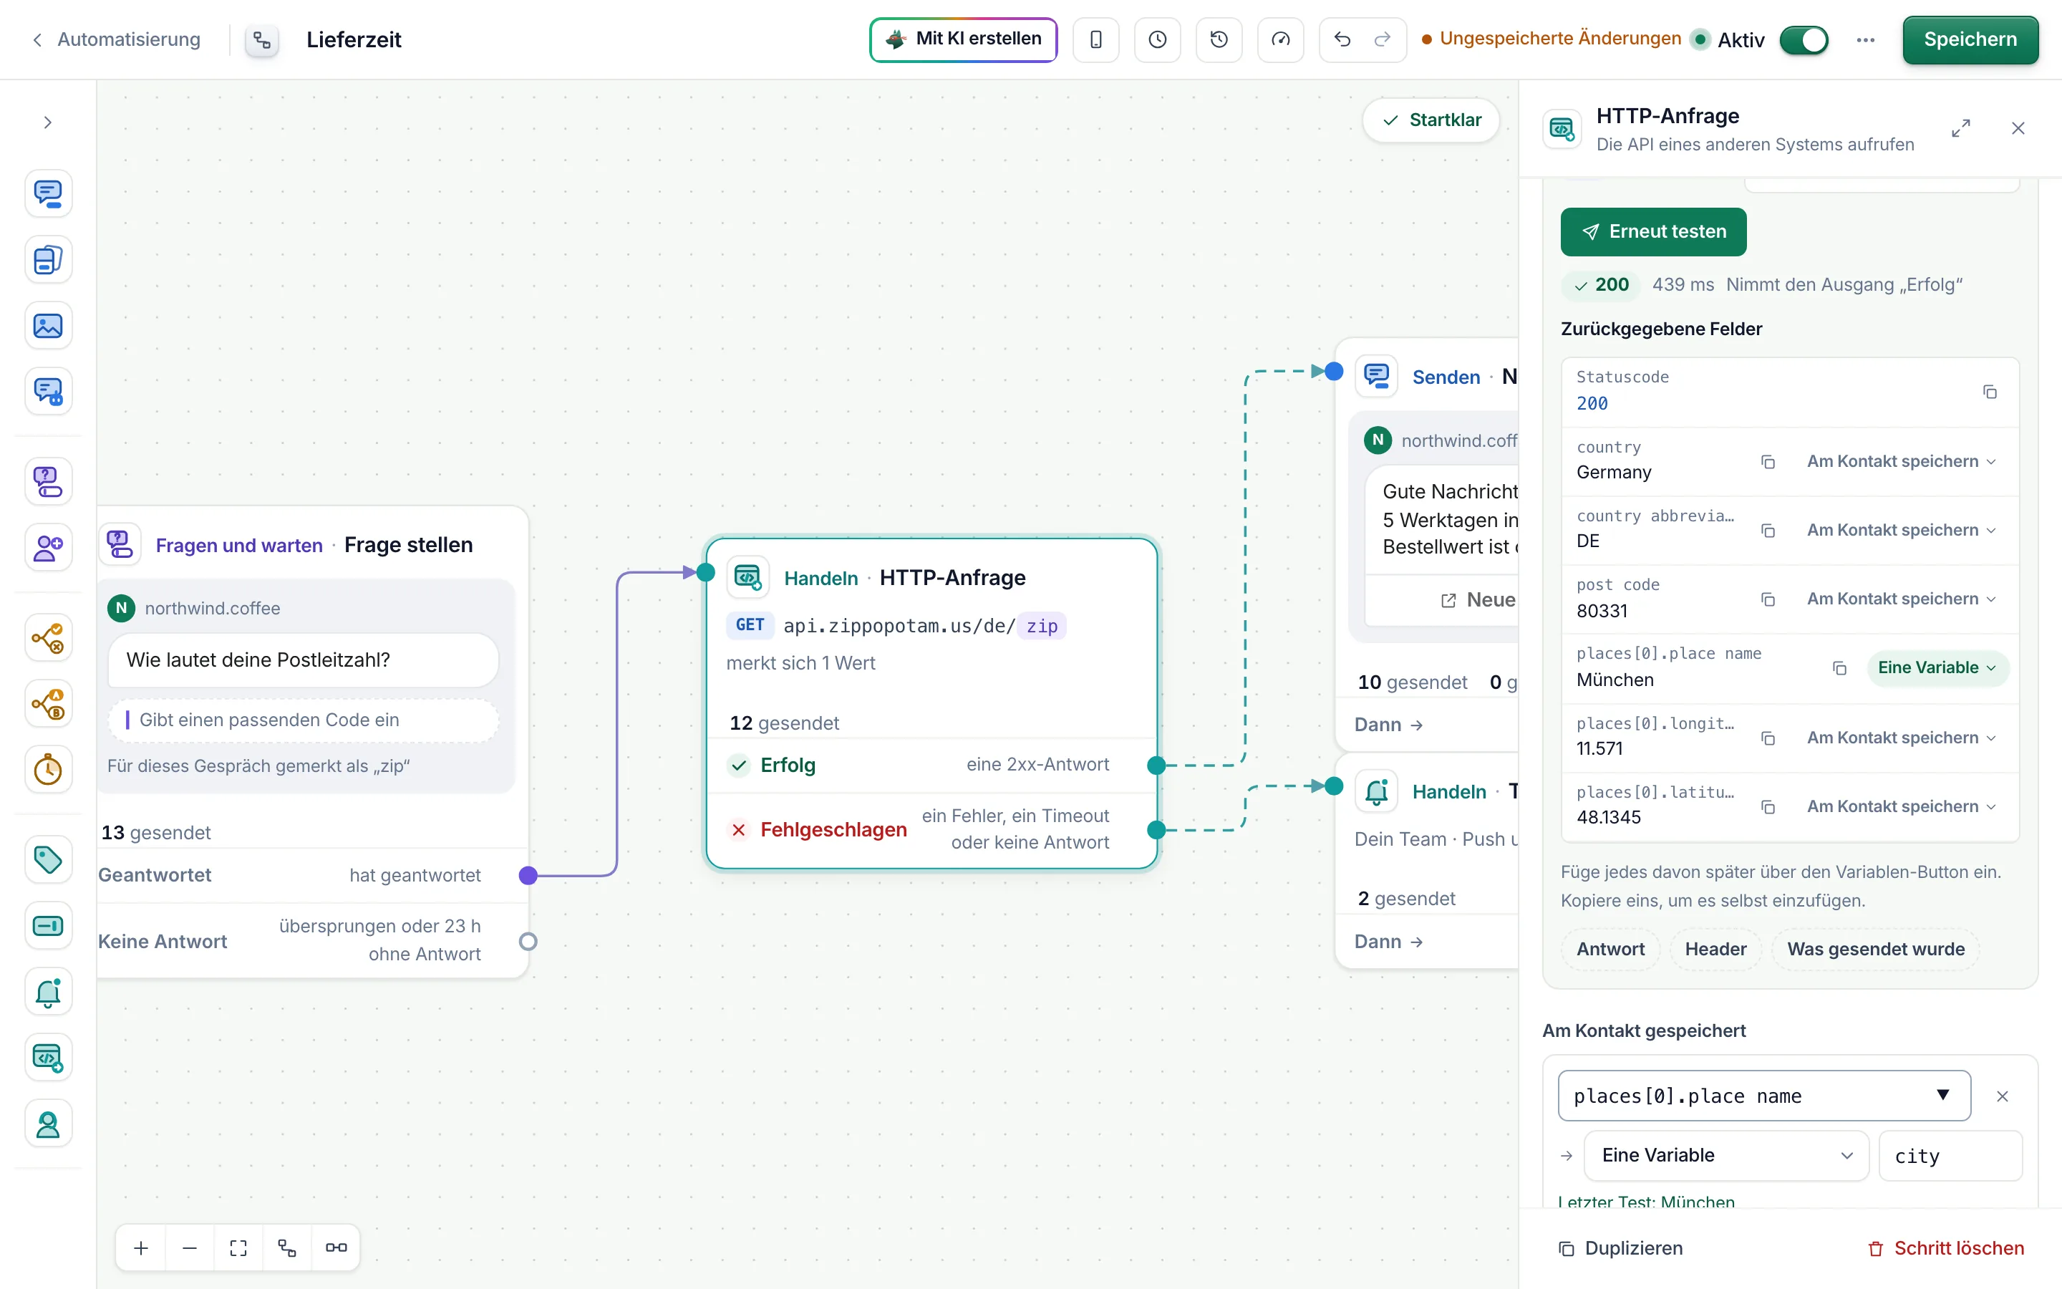Go back to Automatisierung
The image size is (2062, 1289).
117,39
